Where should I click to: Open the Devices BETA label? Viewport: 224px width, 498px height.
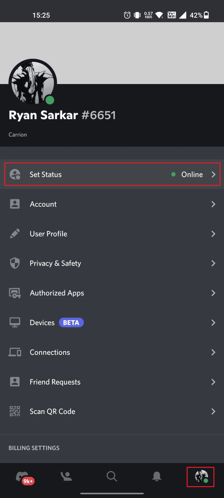[71, 323]
